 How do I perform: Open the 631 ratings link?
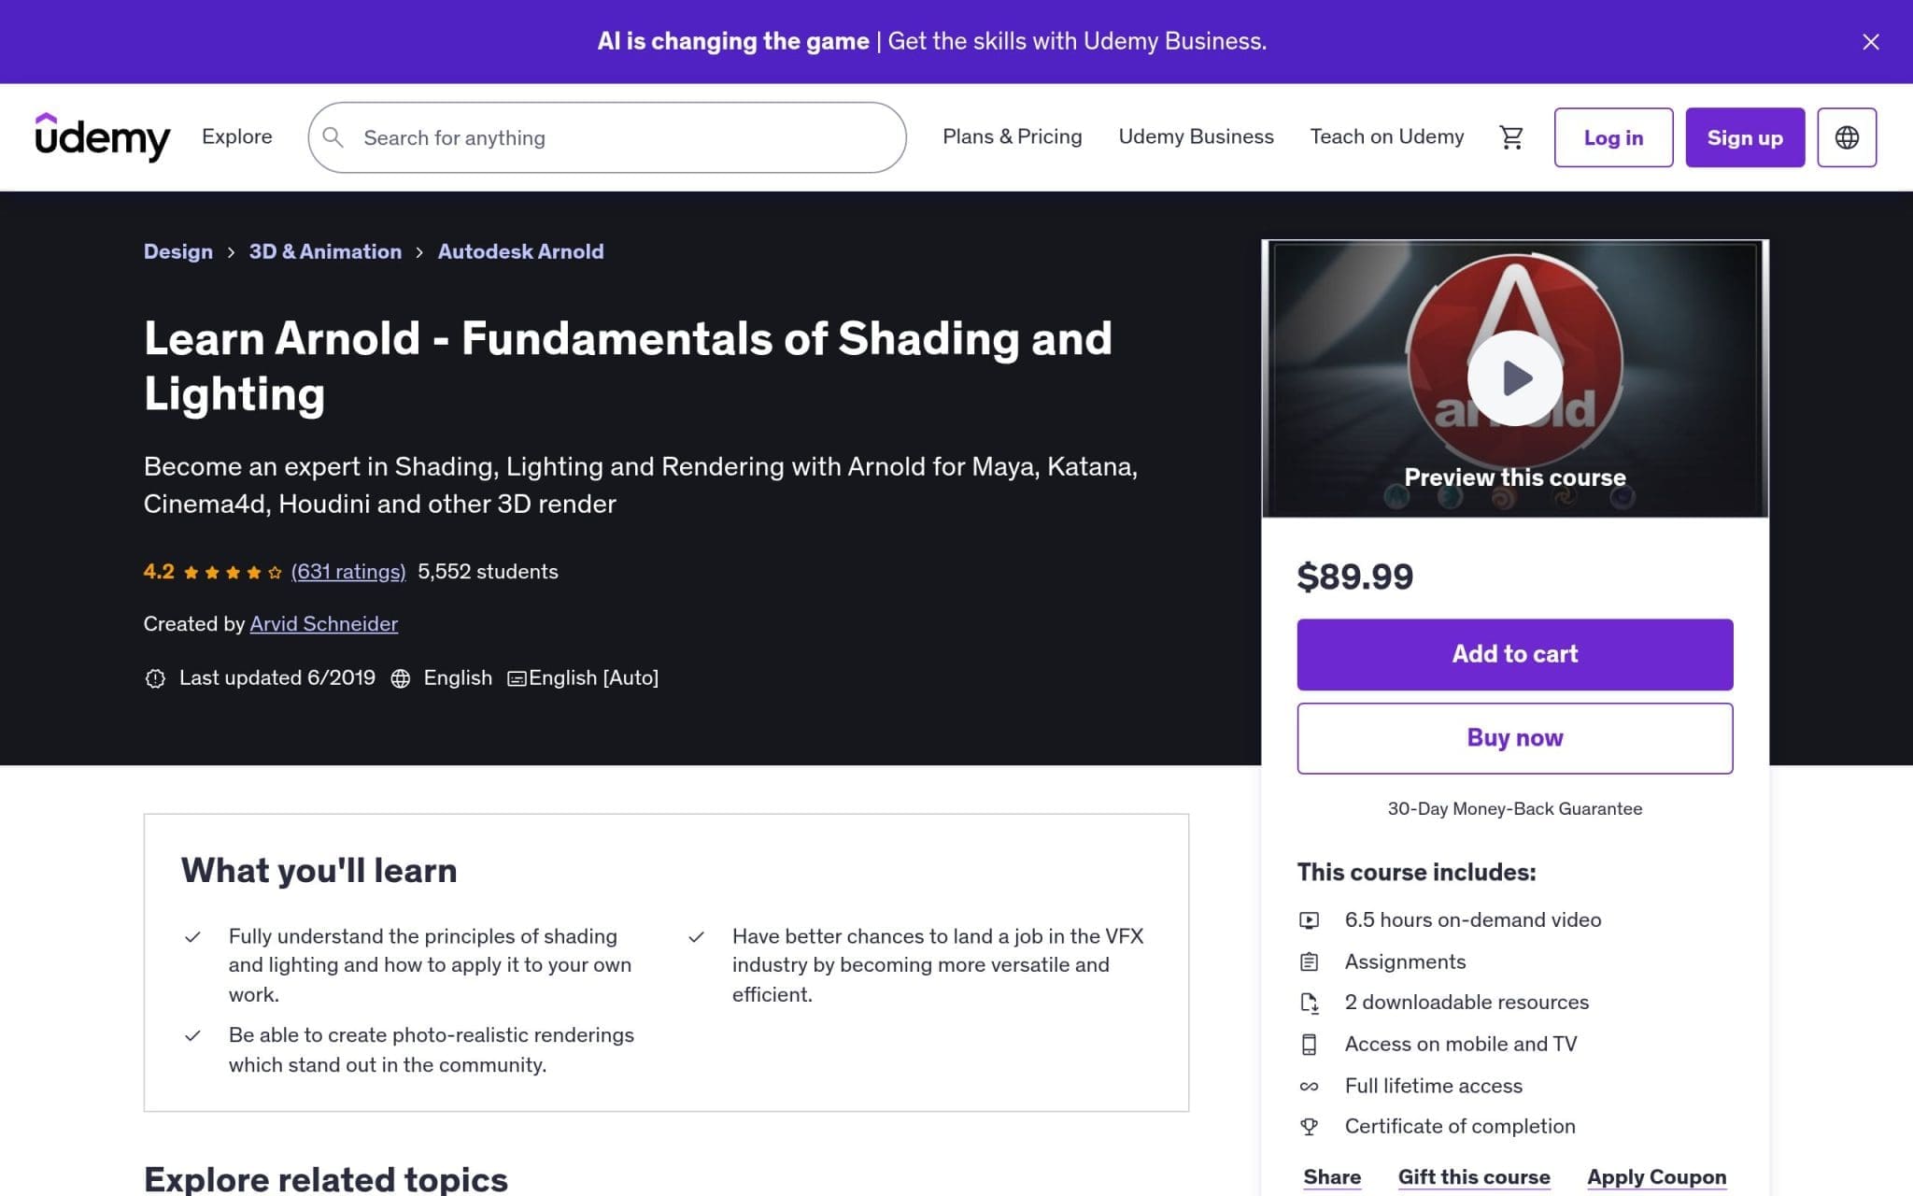(348, 572)
